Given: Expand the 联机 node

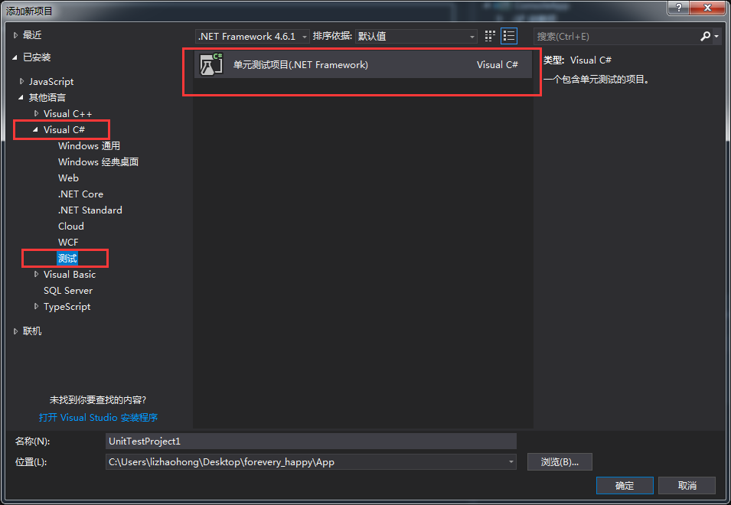Looking at the screenshot, I should 15,331.
